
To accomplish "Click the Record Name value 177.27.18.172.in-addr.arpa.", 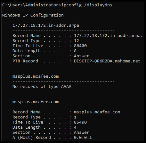I will click(108, 36).
